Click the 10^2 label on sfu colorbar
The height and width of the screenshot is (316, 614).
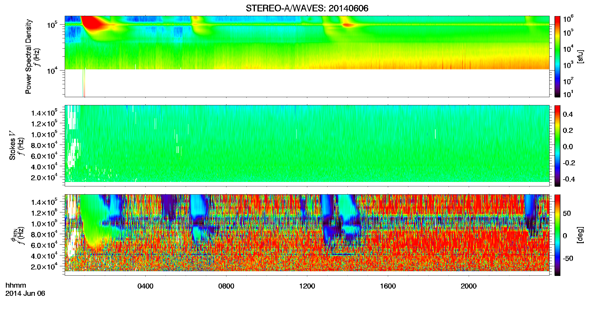click(x=568, y=81)
